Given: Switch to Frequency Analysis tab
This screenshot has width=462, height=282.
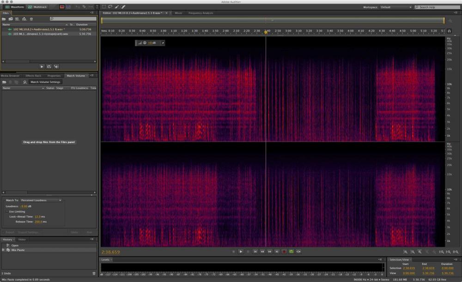Looking at the screenshot, I should pyautogui.click(x=201, y=13).
